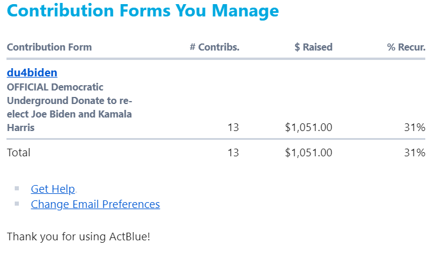Image resolution: width=430 pixels, height=255 pixels.
Task: Click the Total row $1,051.00 amount
Action: coord(309,153)
